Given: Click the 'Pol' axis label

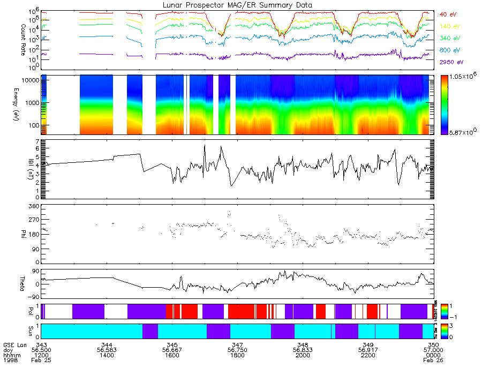Looking at the screenshot, I should tap(31, 311).
